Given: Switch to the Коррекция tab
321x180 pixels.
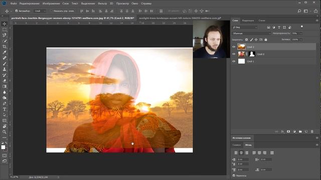Looking at the screenshot, I should [x=248, y=20].
